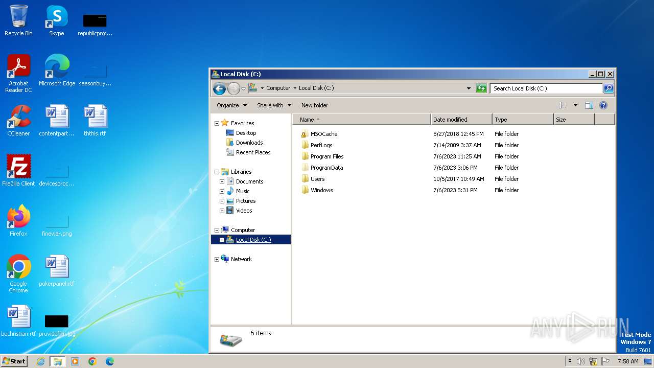Refresh the Local Disk (C:) view
The image size is (654, 368).
481,88
